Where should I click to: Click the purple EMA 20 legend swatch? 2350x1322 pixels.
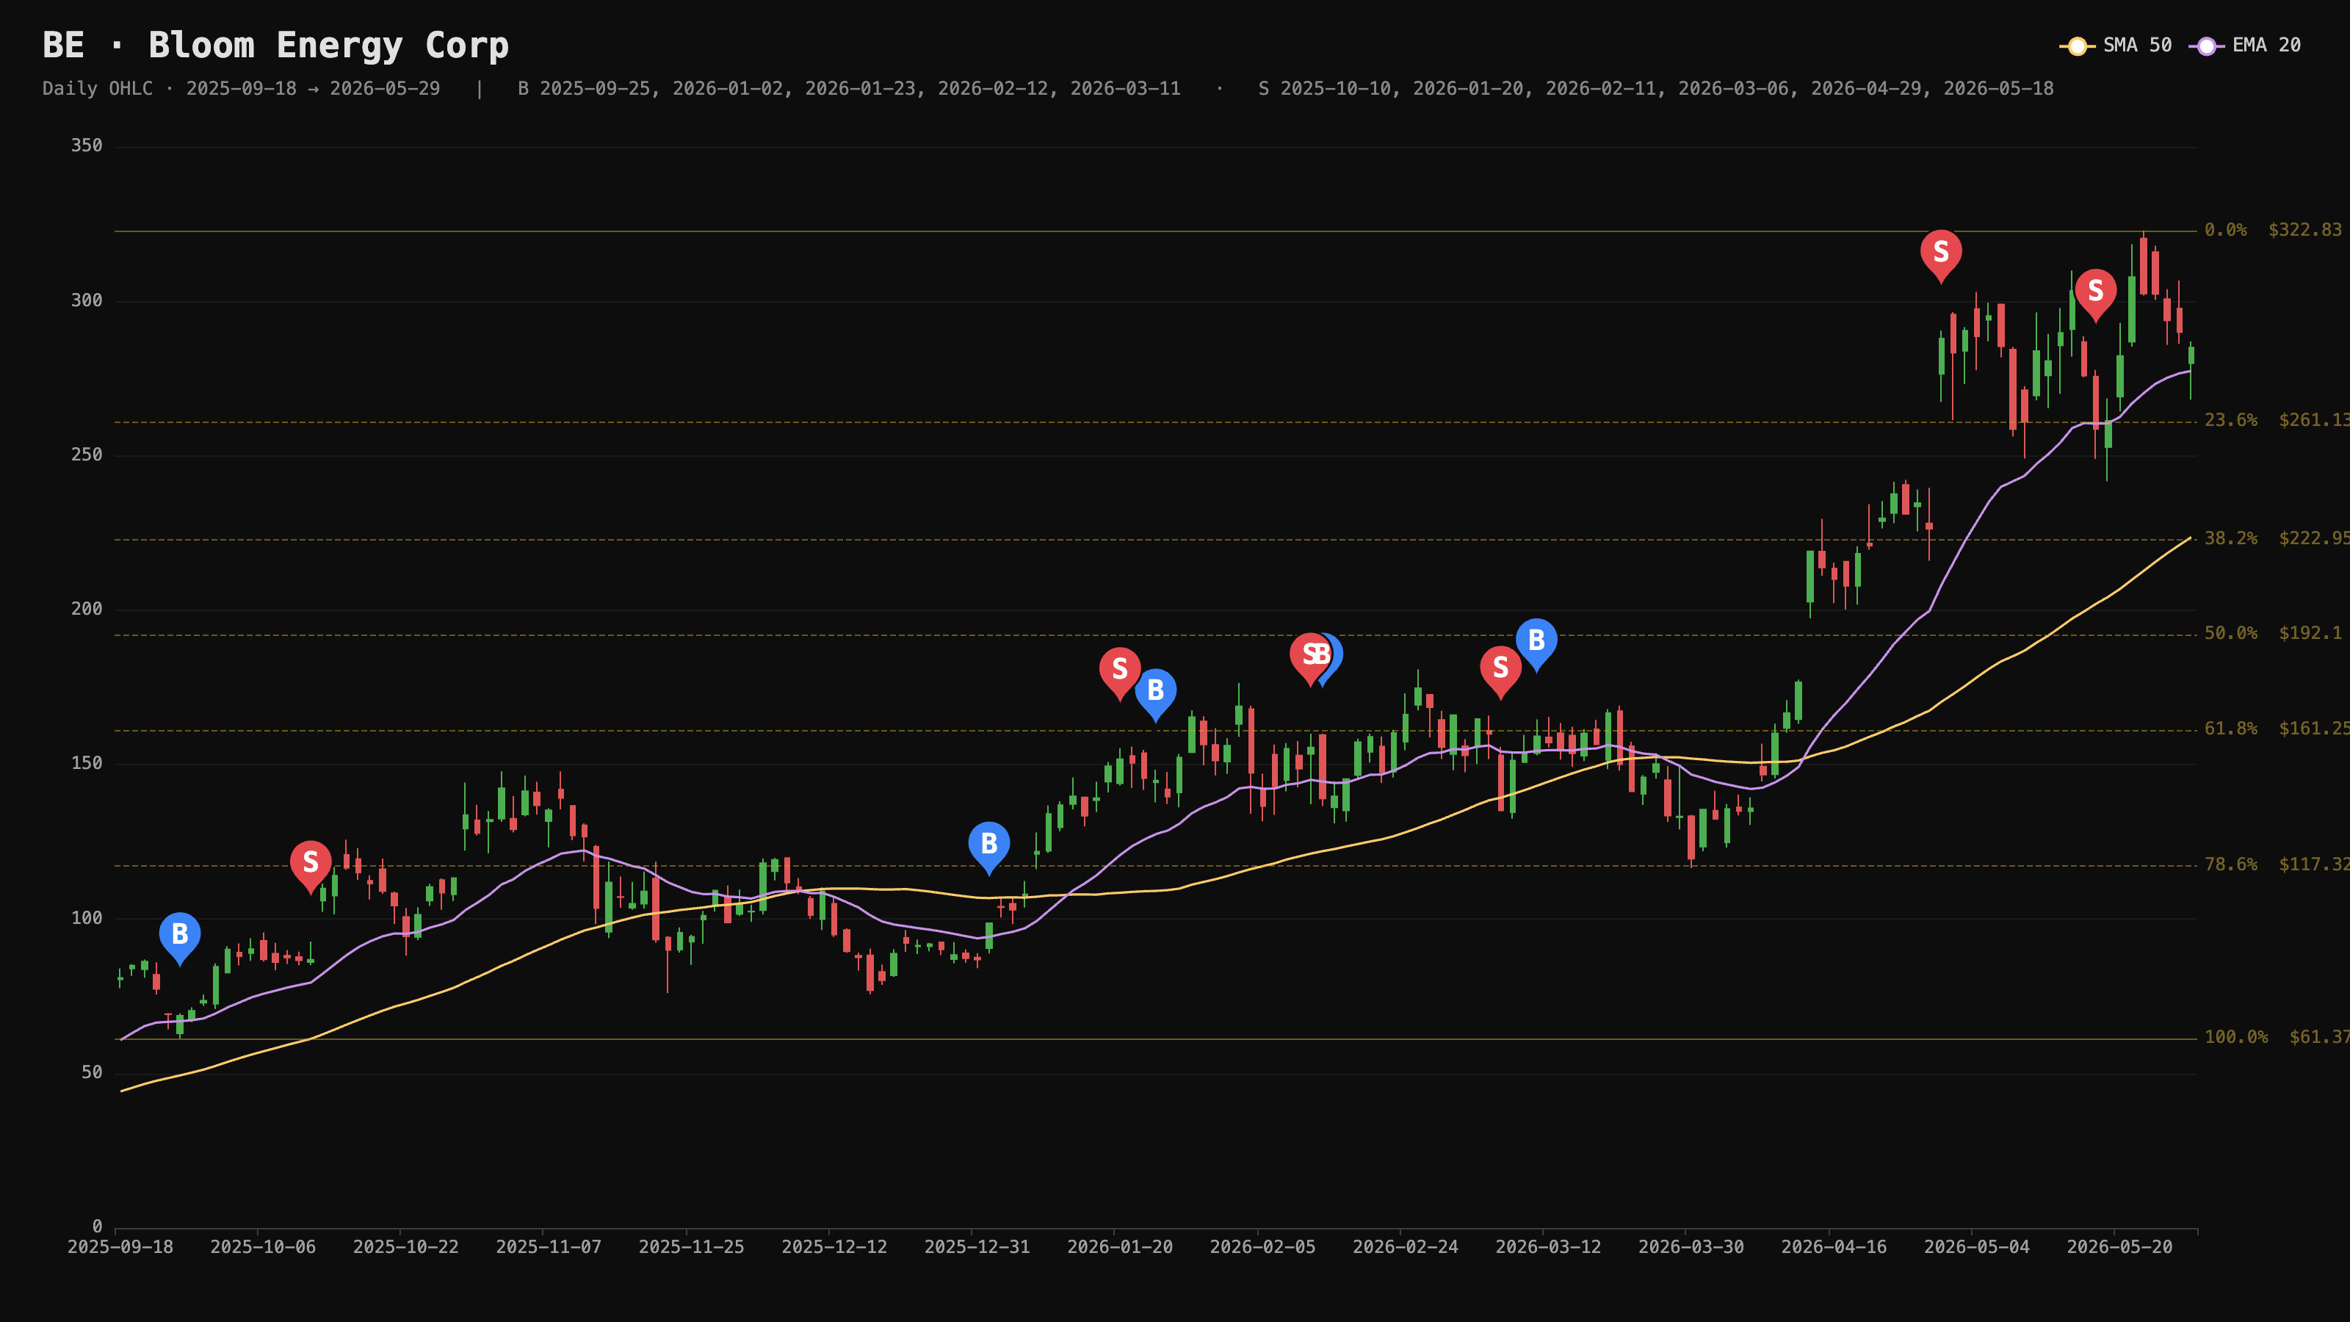pyautogui.click(x=2207, y=46)
